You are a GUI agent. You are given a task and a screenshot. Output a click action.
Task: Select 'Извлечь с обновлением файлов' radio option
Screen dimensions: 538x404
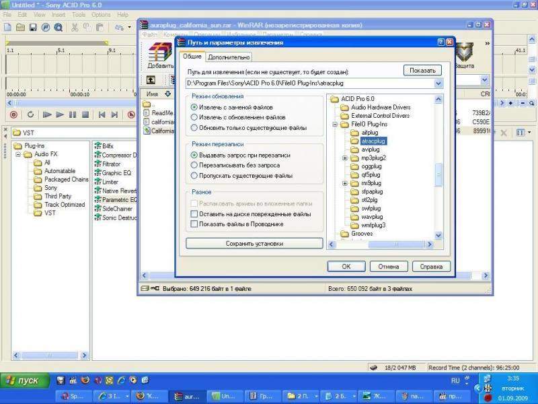pos(195,117)
